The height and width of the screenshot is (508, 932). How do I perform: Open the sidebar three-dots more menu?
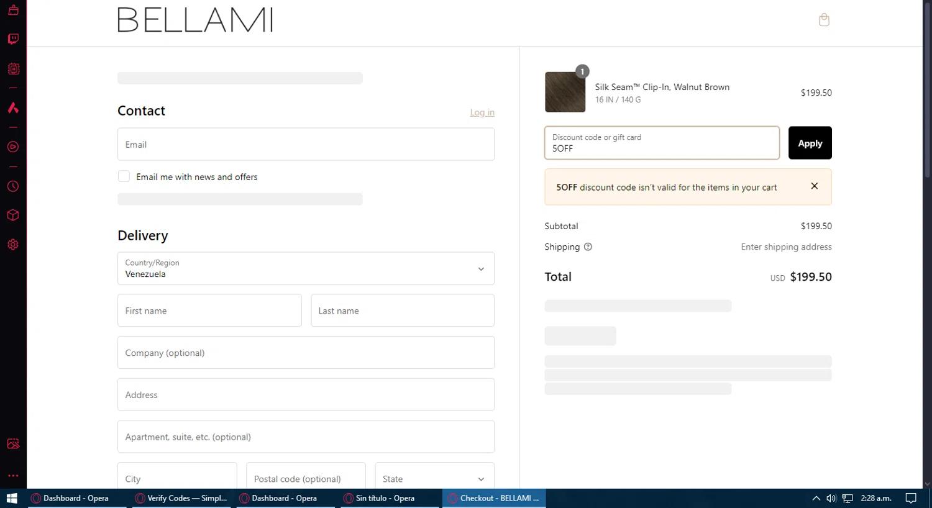coord(13,476)
